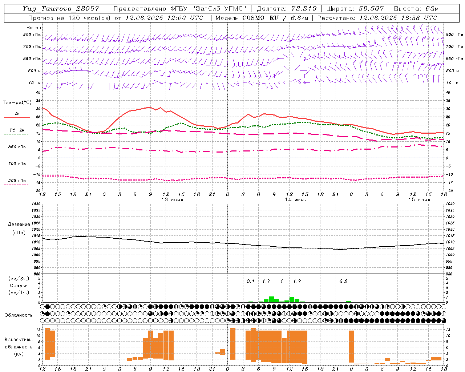465x372 pixels.
Task: Click the 15 июня date label
Action: point(419,200)
